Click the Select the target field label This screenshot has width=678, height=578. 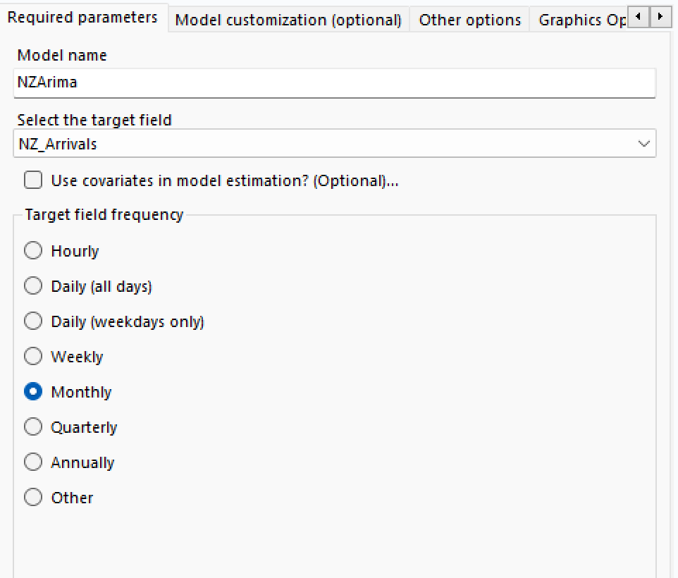click(x=94, y=120)
